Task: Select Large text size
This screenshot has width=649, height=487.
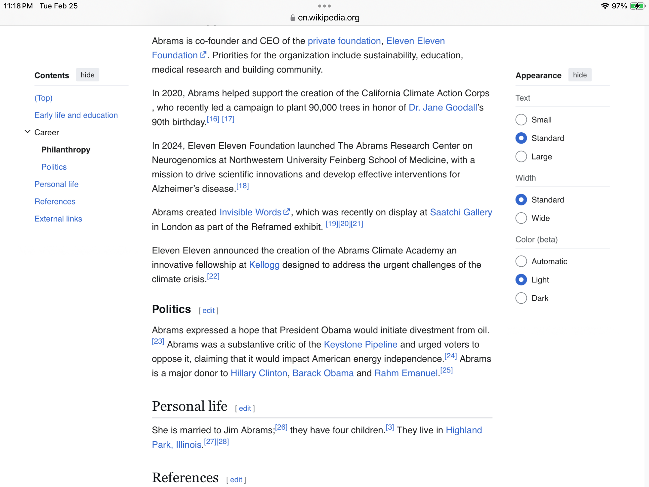Action: 521,156
